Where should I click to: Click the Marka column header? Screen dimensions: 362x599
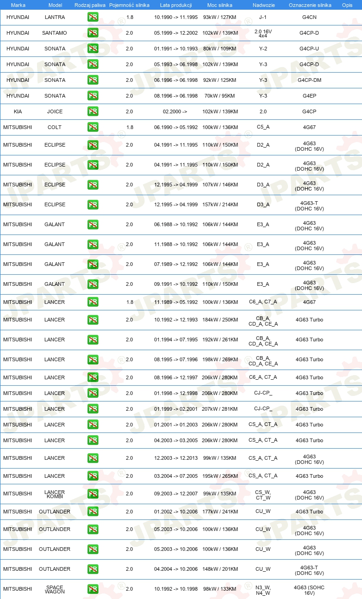18,5
